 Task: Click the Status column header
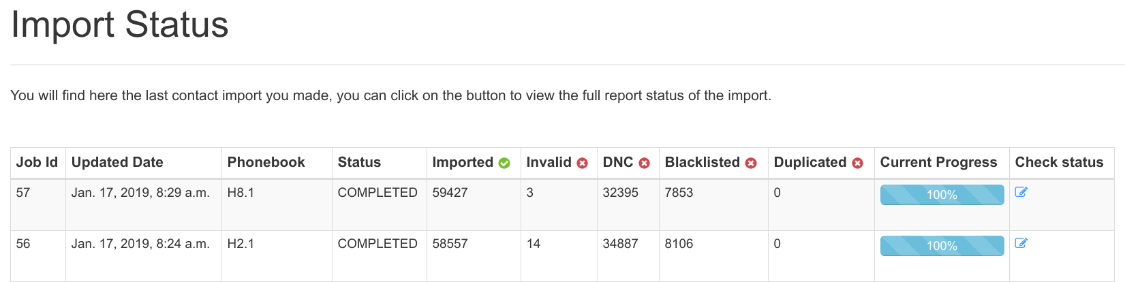(x=359, y=162)
